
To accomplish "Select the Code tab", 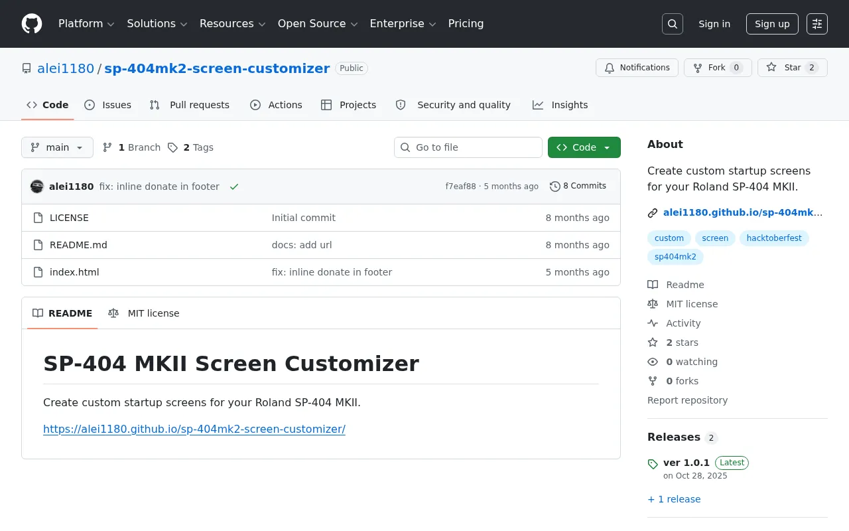I will (48, 105).
